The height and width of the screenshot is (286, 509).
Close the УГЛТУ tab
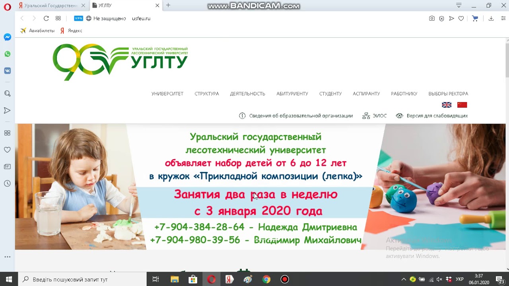pyautogui.click(x=157, y=6)
